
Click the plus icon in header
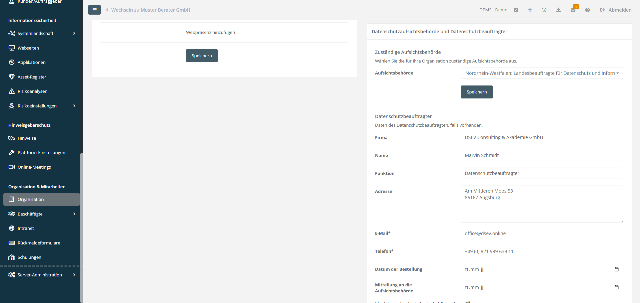pyautogui.click(x=530, y=10)
